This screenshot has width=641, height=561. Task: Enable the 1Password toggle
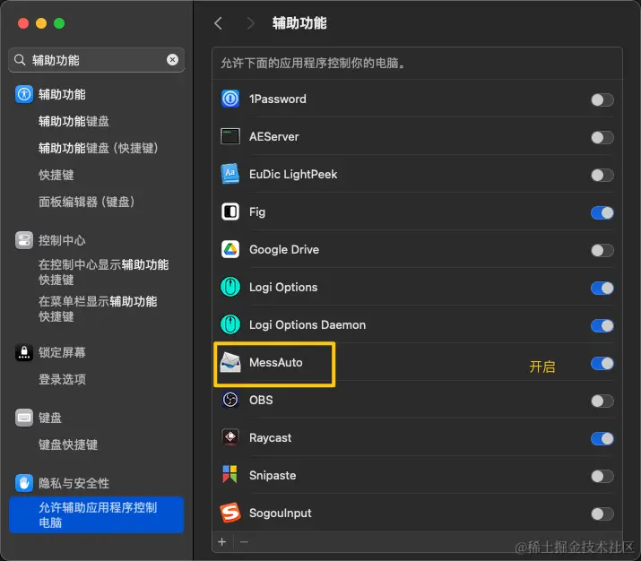[x=602, y=99]
